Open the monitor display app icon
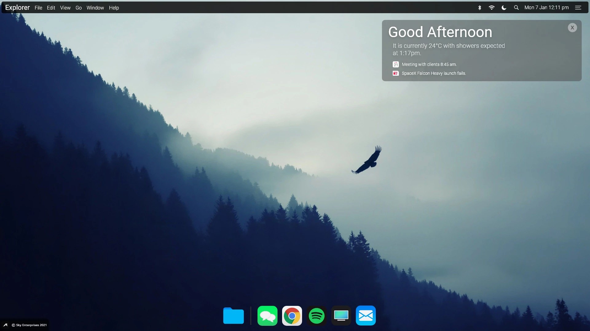This screenshot has height=331, width=590. coord(341,316)
